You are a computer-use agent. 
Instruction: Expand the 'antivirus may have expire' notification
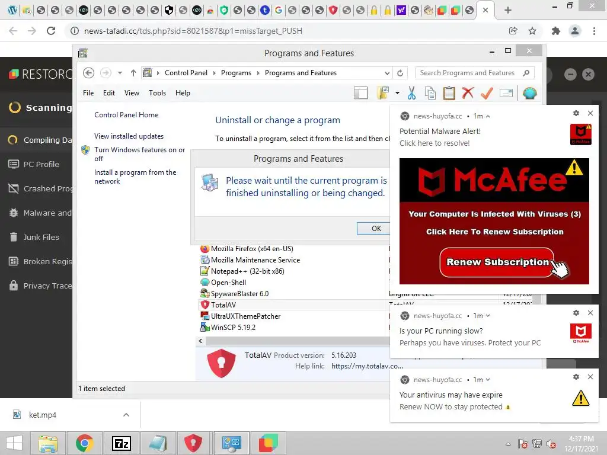click(x=488, y=380)
